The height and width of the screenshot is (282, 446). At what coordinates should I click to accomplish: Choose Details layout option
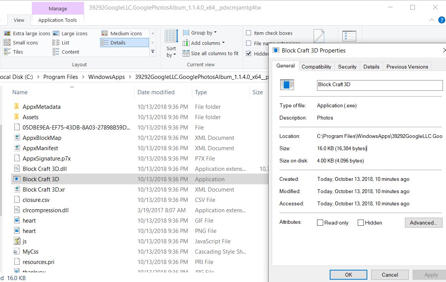pyautogui.click(x=124, y=43)
